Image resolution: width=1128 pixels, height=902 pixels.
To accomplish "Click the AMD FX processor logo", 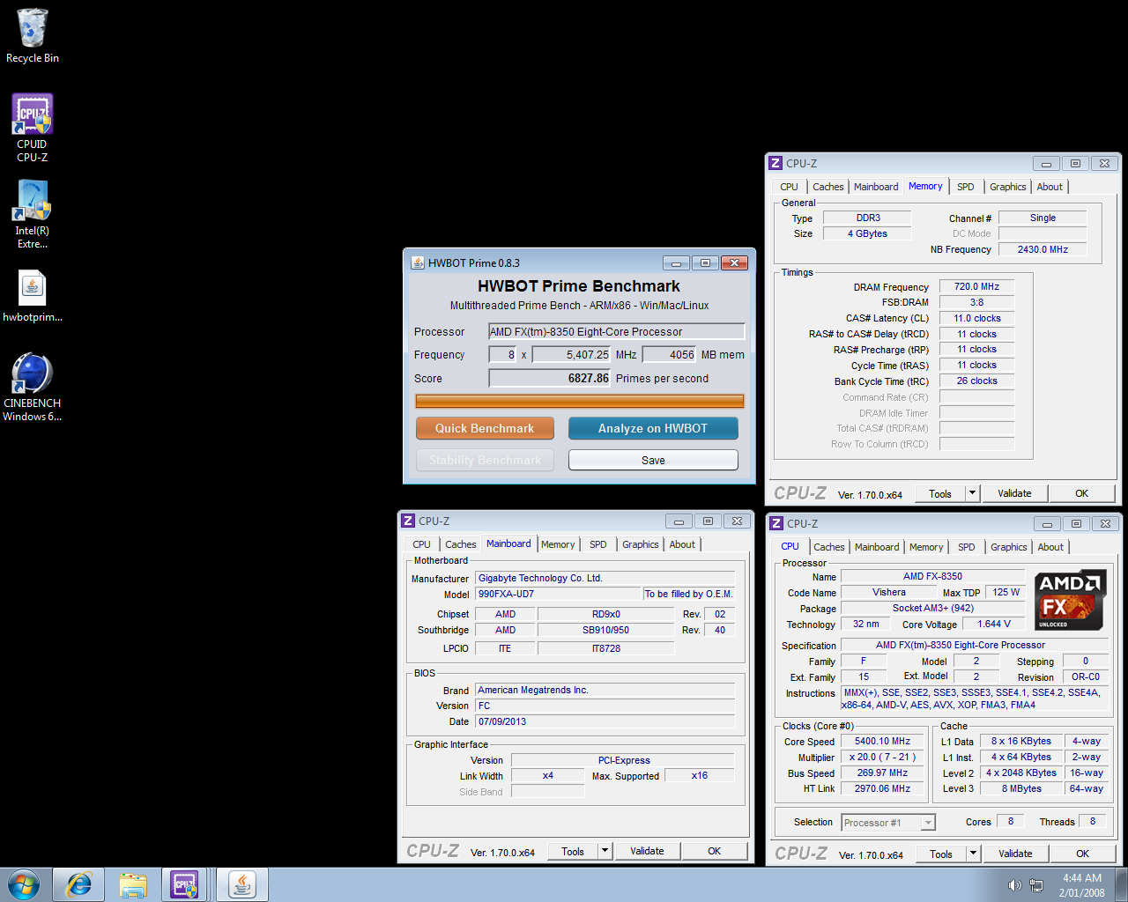I will coord(1070,601).
